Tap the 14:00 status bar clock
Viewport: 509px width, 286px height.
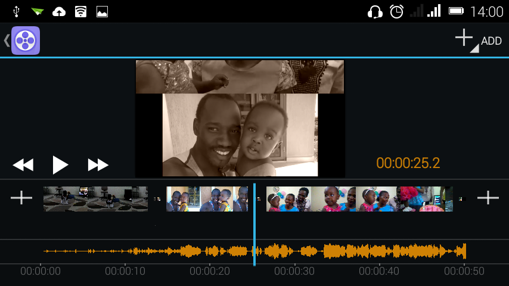[486, 12]
